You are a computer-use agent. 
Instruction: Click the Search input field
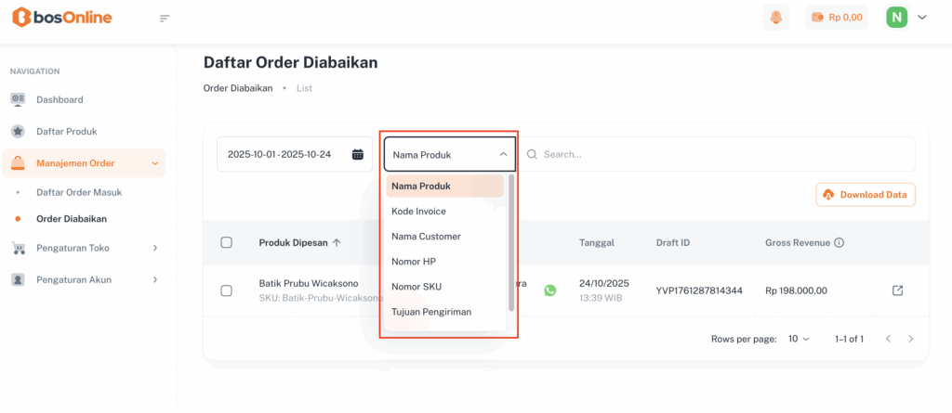click(x=725, y=154)
